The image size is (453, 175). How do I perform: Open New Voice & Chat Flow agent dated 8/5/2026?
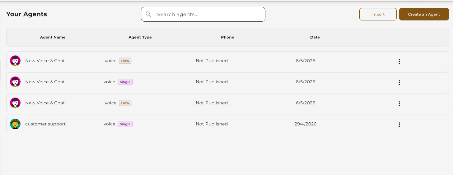click(45, 61)
